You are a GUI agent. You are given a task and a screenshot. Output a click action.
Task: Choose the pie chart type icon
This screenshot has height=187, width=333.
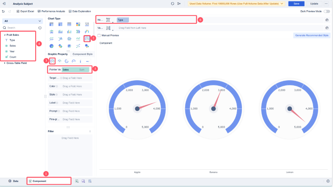[x=51, y=46]
